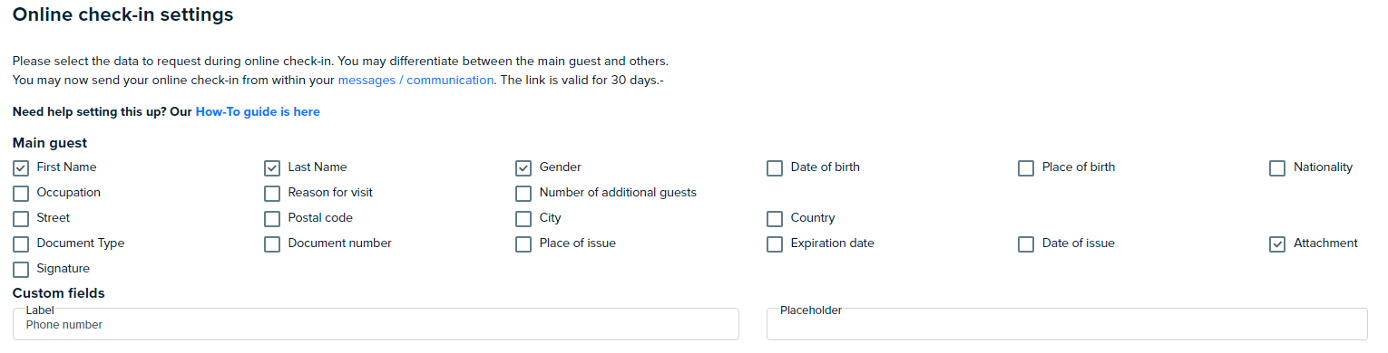The width and height of the screenshot is (1388, 353).
Task: Tick the Postal code checkbox
Action: click(x=272, y=218)
